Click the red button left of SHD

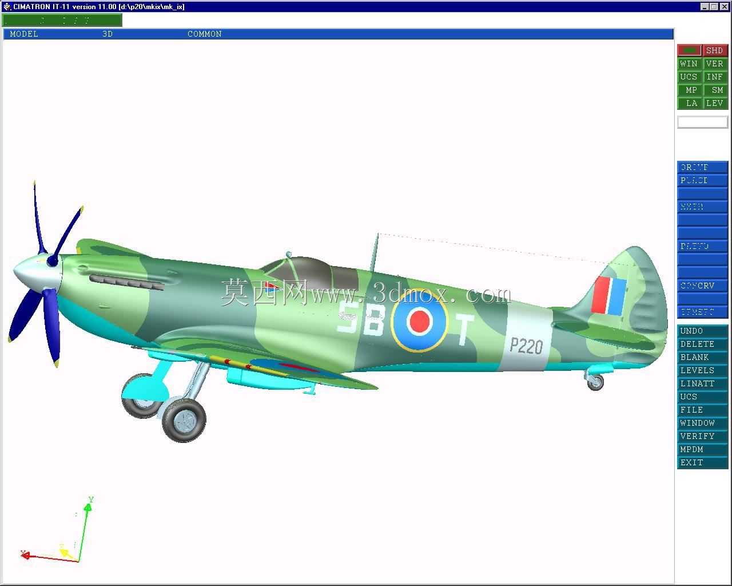(x=690, y=50)
